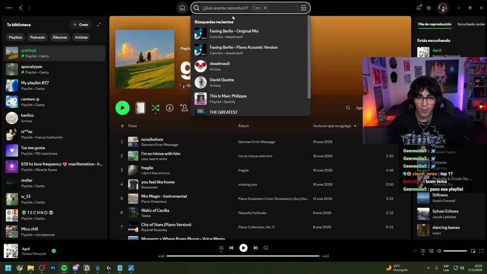Expand Tu biblioteca to full view
This screenshot has width=487, height=274.
coord(99,25)
